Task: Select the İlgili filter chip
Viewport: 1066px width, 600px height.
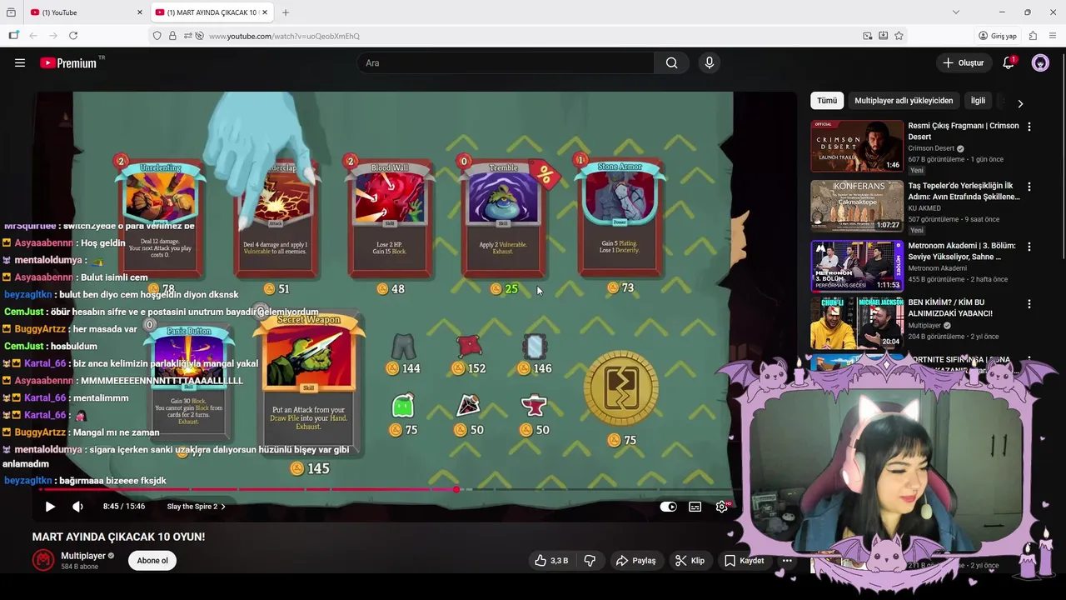Action: click(978, 101)
